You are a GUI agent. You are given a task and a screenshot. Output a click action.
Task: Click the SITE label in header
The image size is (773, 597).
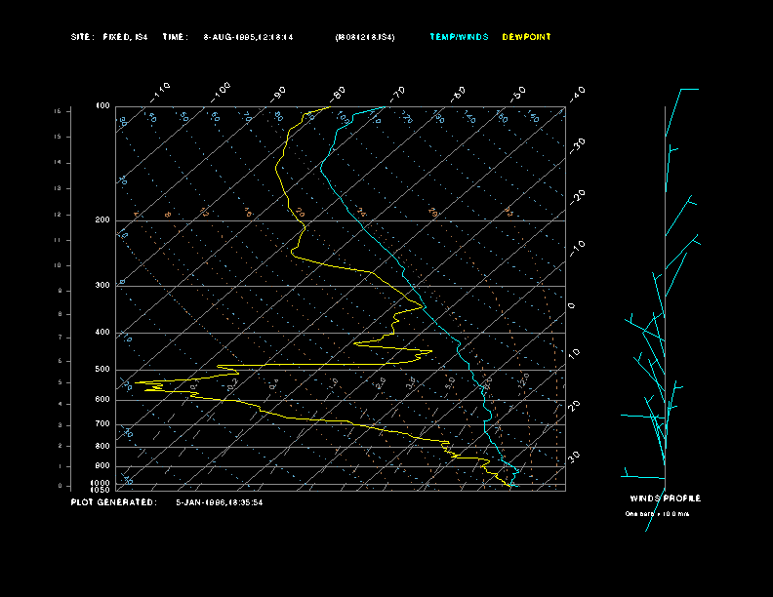pos(82,37)
